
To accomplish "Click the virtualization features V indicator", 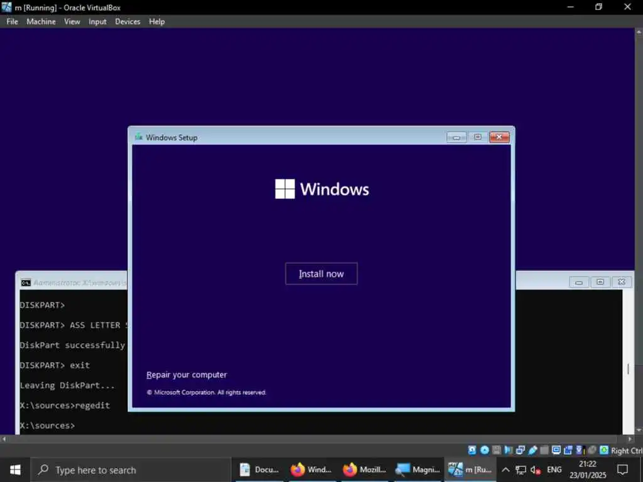I will [x=580, y=450].
